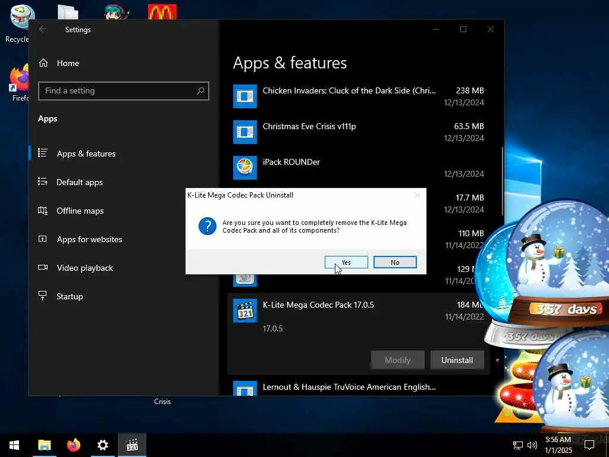Click the McDonald's desktop icon
Screen dimensions: 609x457
coord(162,12)
